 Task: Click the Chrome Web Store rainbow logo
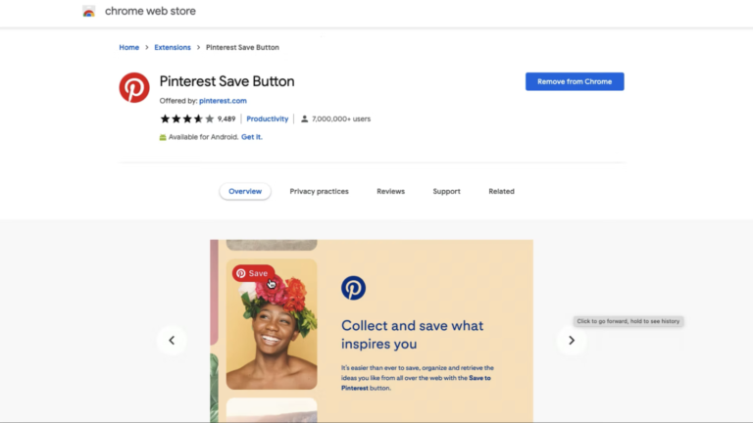89,12
